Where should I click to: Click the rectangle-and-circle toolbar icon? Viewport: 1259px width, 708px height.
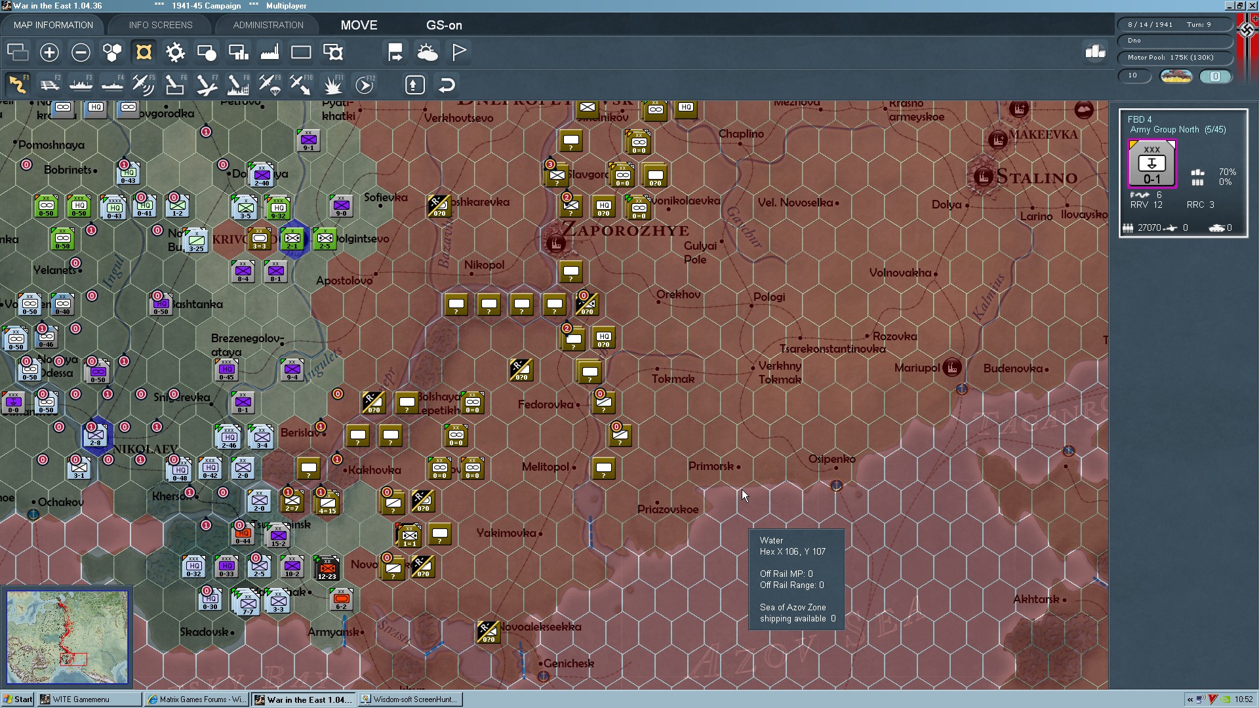point(207,52)
